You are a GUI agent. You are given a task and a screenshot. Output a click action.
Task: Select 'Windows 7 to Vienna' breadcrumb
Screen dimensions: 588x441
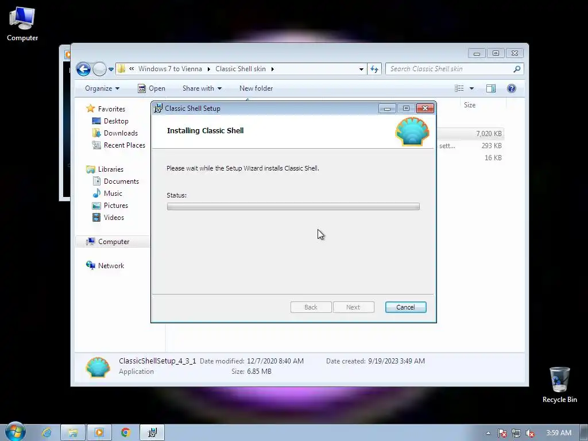pyautogui.click(x=170, y=69)
